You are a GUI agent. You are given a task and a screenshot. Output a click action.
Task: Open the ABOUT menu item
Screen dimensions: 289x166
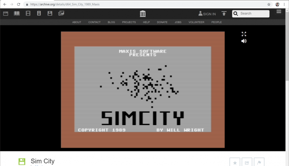click(x=77, y=22)
